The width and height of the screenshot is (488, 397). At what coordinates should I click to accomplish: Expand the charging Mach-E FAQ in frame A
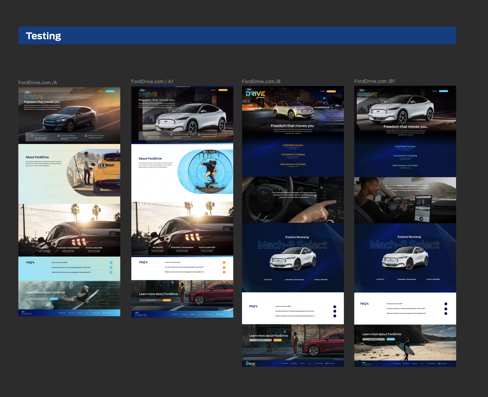tap(111, 272)
